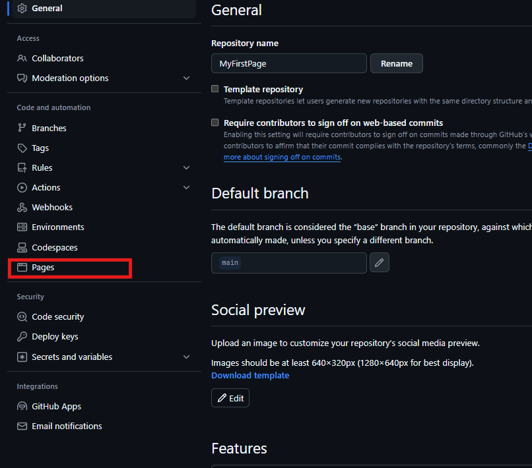Click the Collaborators people icon

(22, 58)
